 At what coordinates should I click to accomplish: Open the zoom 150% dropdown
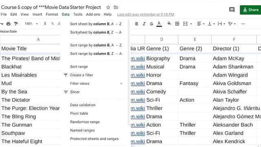click(x=31, y=24)
